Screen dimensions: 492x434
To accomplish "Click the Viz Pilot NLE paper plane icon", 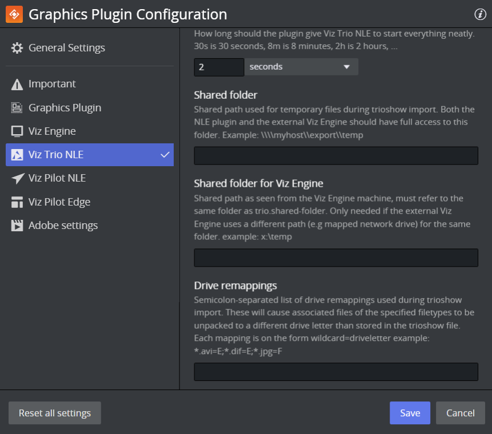I will coord(17,178).
